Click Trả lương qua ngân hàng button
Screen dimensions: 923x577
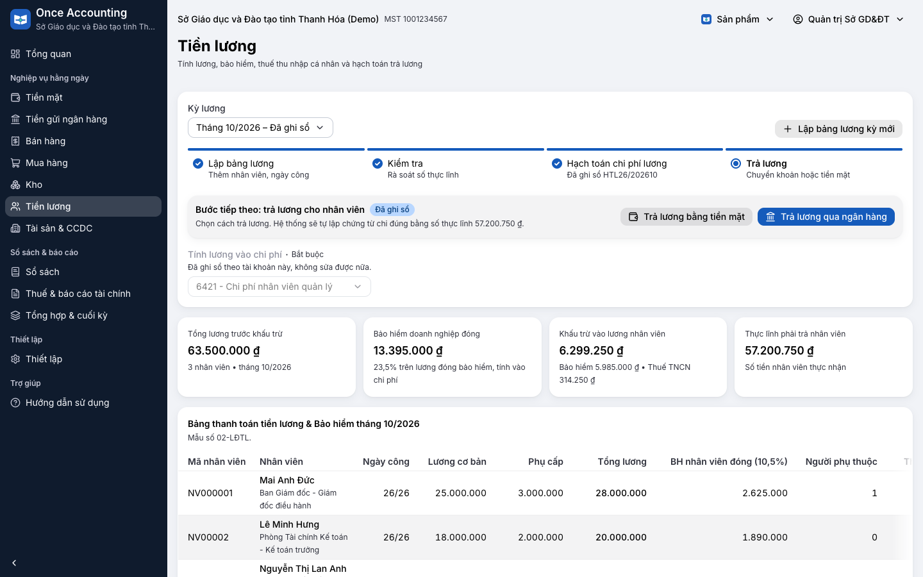click(x=826, y=217)
